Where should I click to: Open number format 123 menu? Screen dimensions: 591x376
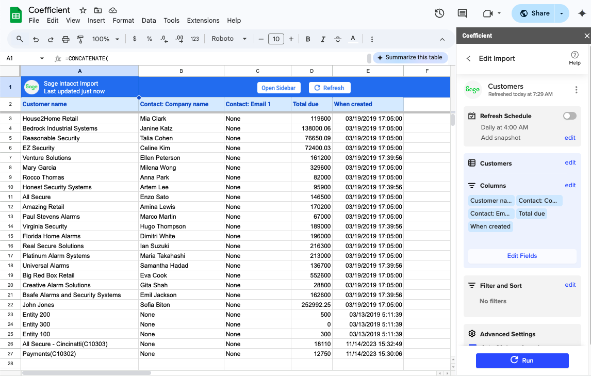click(194, 39)
